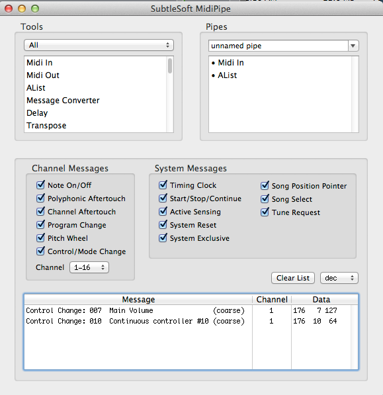The height and width of the screenshot is (395, 383).
Task: Open the dec number format dropdown
Action: (339, 278)
